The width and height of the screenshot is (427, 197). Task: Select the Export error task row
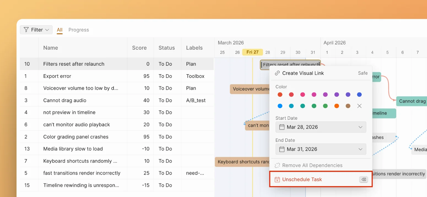point(57,76)
